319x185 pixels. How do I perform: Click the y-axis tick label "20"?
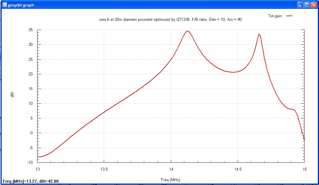pos(30,74)
